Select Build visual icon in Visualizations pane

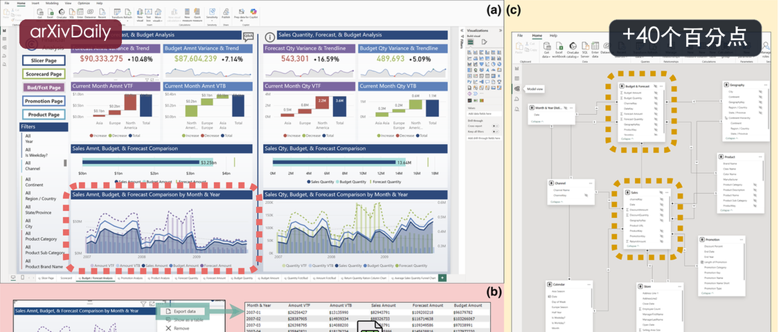coord(470,42)
